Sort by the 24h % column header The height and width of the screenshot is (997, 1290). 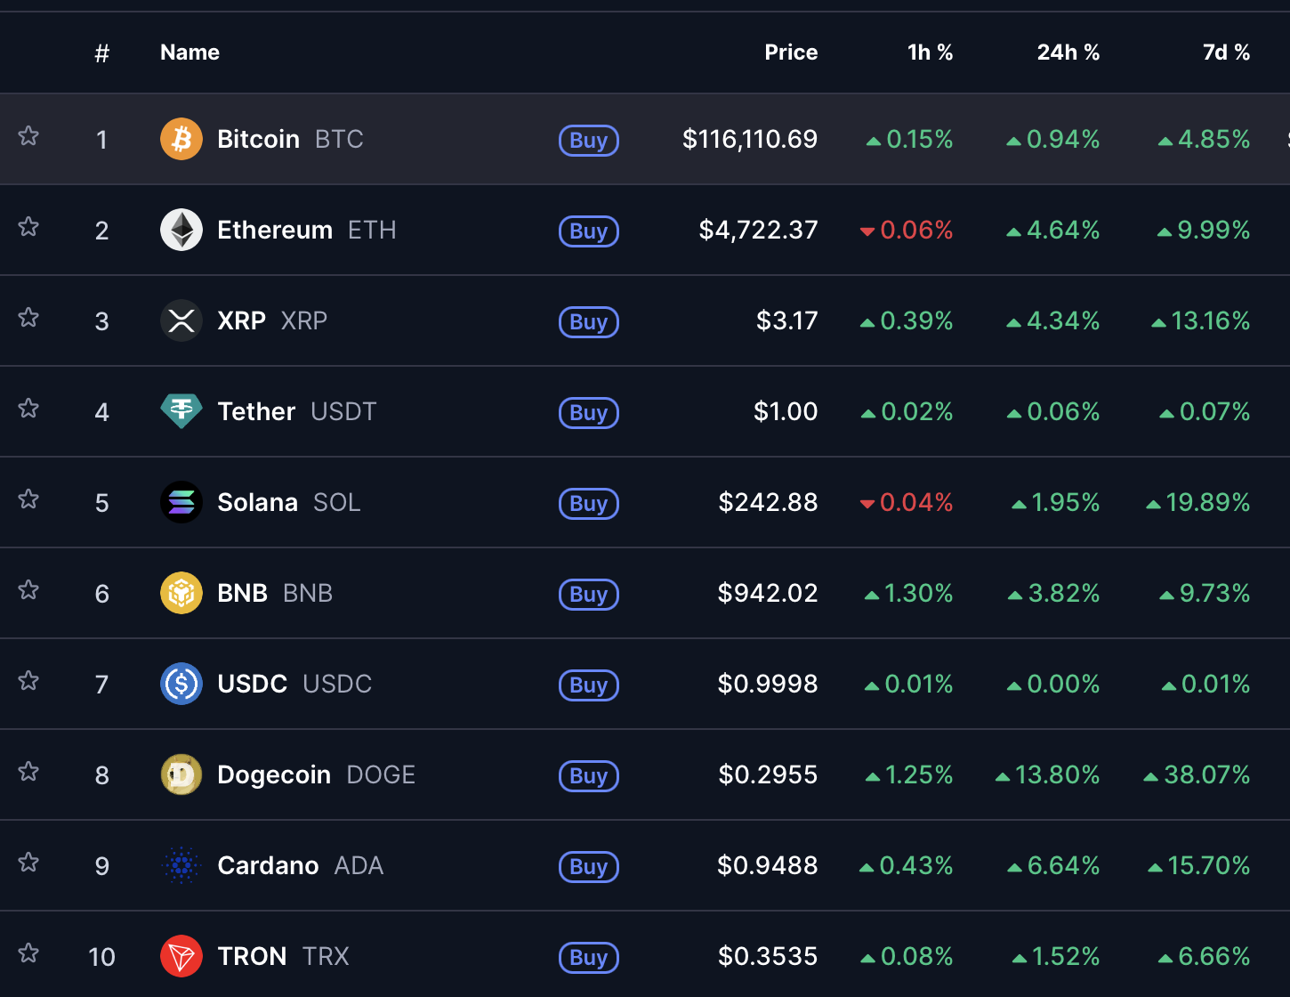point(1068,53)
